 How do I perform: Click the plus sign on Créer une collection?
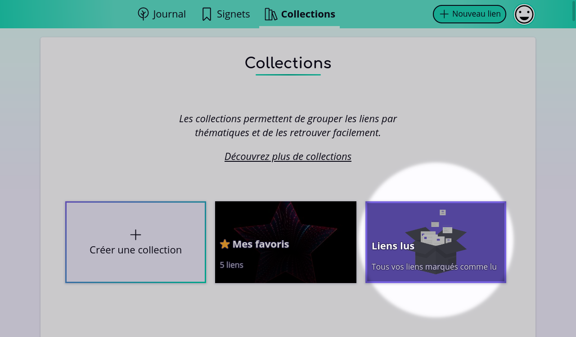tap(135, 234)
